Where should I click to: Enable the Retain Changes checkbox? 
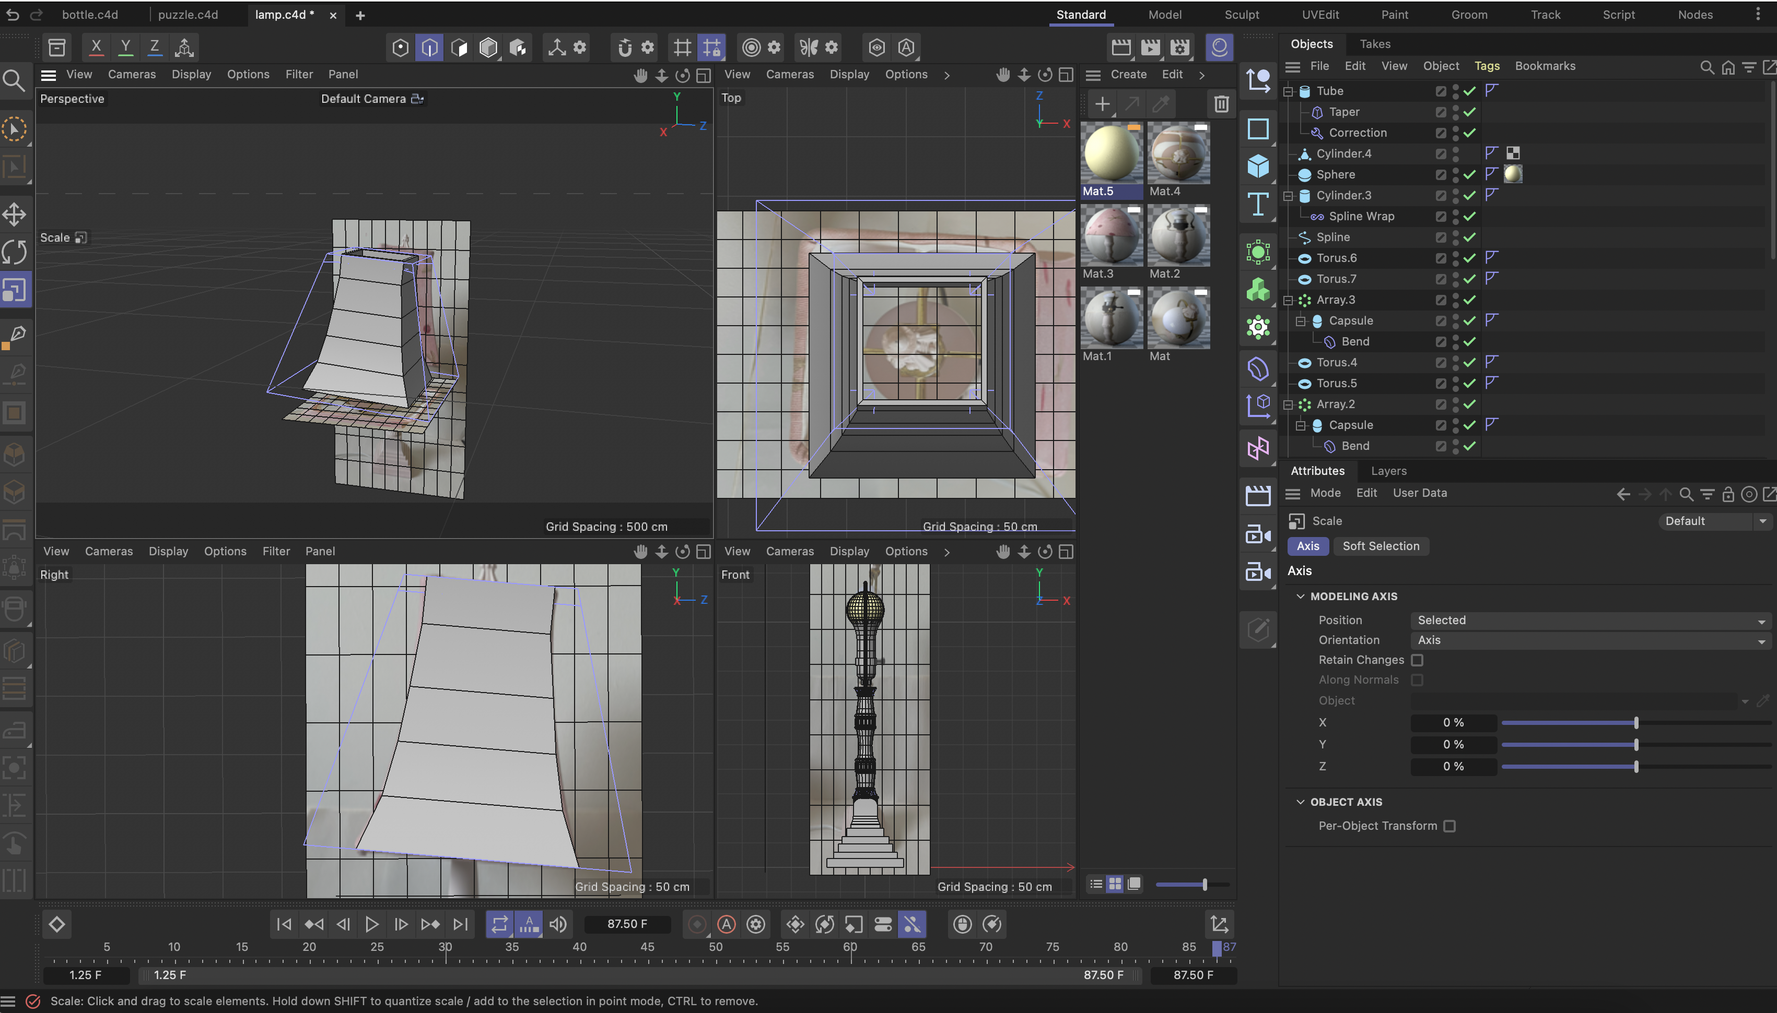coord(1417,660)
